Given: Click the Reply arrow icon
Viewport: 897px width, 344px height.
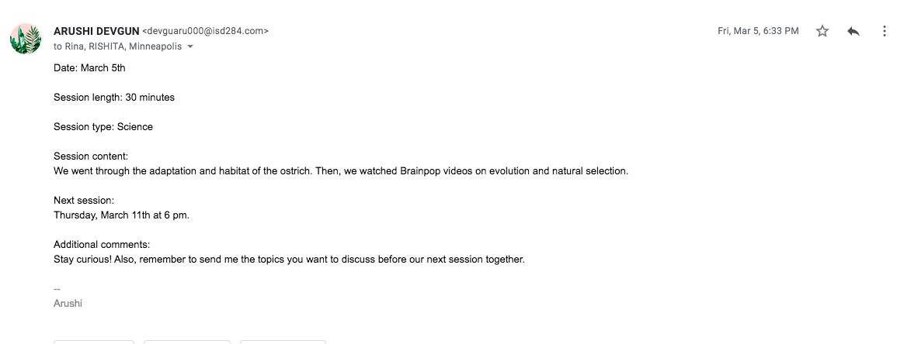Looking at the screenshot, I should (854, 31).
